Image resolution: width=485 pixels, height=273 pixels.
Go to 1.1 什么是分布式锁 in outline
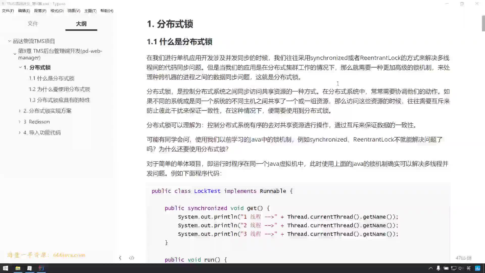tap(52, 78)
